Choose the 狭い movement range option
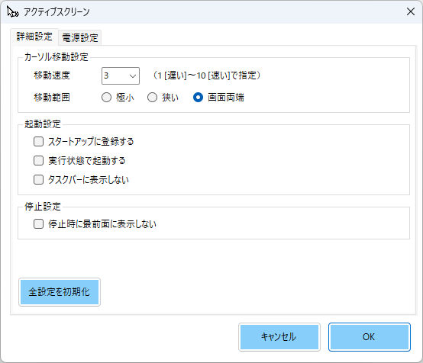The width and height of the screenshot is (423, 363). [x=152, y=98]
